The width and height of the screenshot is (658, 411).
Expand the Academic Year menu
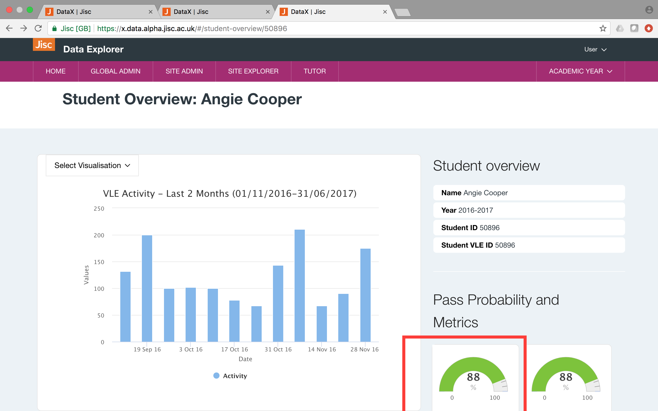pyautogui.click(x=580, y=71)
